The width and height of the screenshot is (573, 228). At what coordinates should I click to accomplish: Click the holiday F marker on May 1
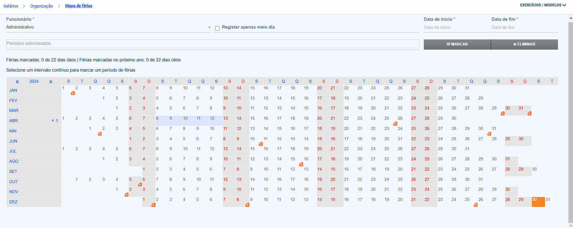100,134
